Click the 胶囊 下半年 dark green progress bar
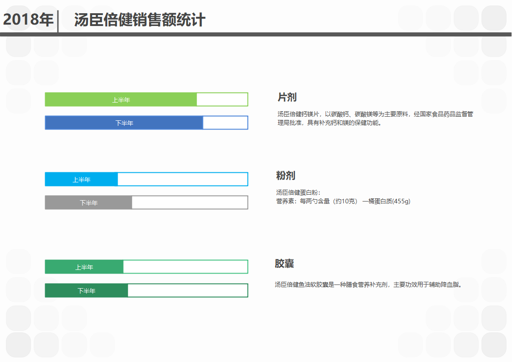The height and width of the screenshot is (362, 512). (146, 290)
